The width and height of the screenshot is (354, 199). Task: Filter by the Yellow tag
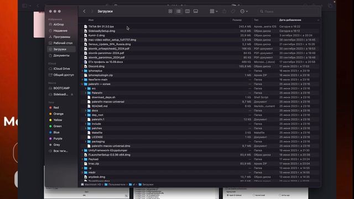click(58, 120)
